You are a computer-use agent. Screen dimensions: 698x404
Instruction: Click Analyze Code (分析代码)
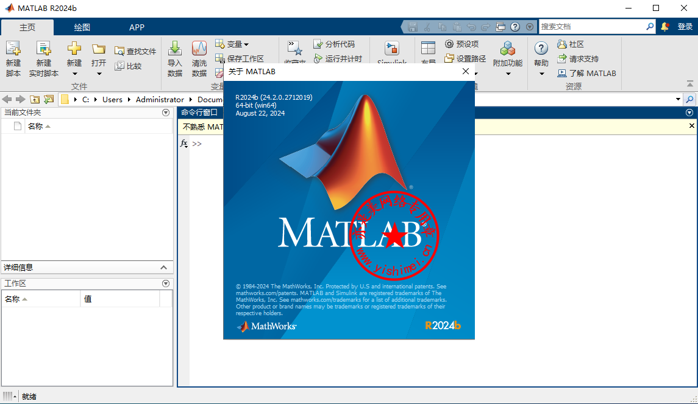tap(334, 44)
